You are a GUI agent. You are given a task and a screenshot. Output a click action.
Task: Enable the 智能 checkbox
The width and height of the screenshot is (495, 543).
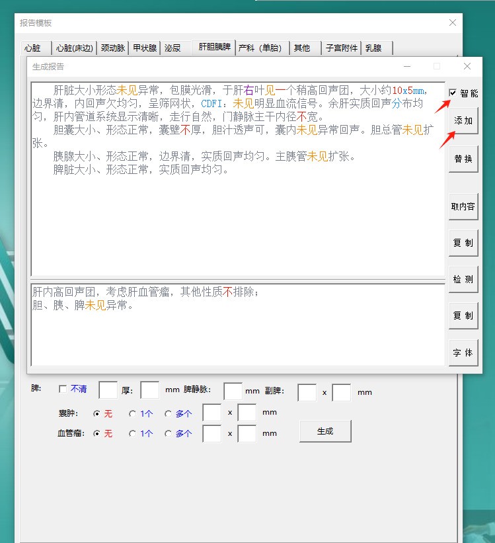tap(453, 93)
